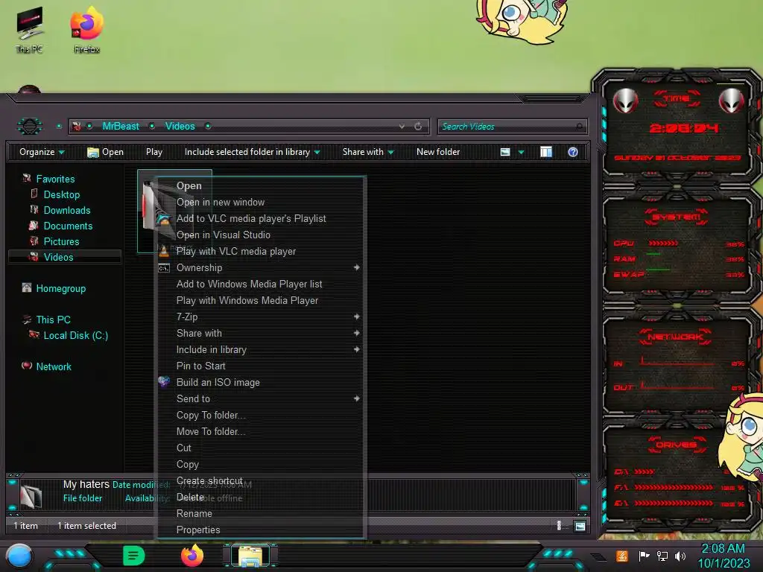
Task: Choose Open in Visual Studio
Action: (x=260, y=235)
